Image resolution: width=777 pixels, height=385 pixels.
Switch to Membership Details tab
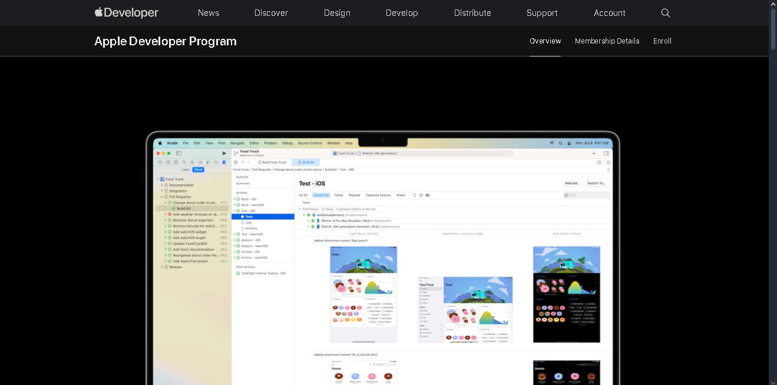point(607,41)
